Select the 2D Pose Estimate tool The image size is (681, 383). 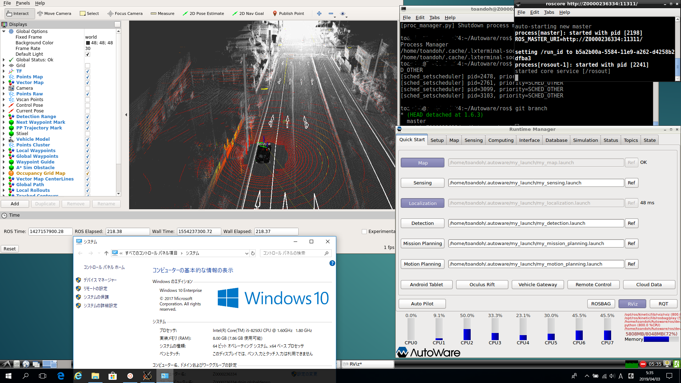pyautogui.click(x=203, y=13)
